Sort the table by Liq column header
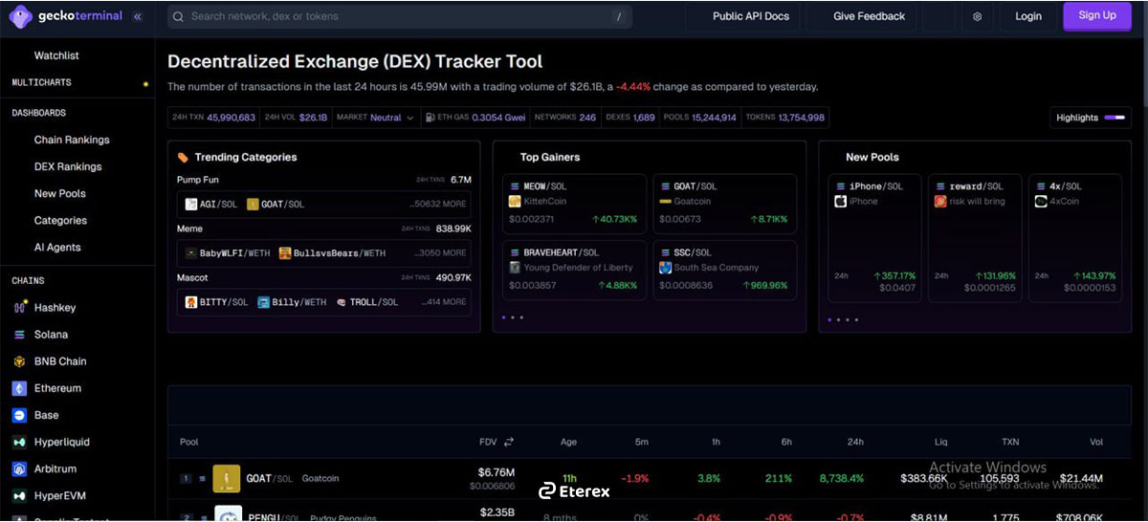 tap(941, 442)
